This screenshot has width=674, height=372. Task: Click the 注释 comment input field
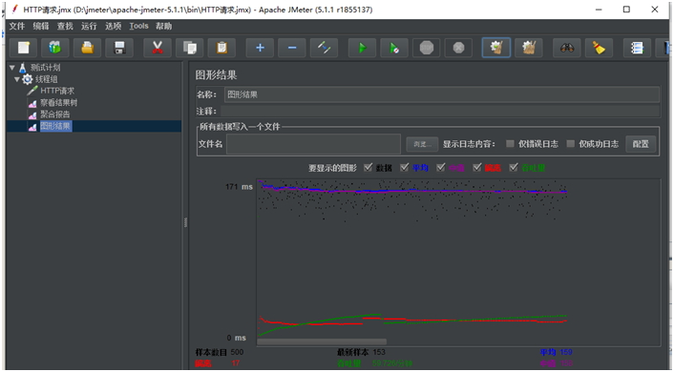pyautogui.click(x=440, y=112)
